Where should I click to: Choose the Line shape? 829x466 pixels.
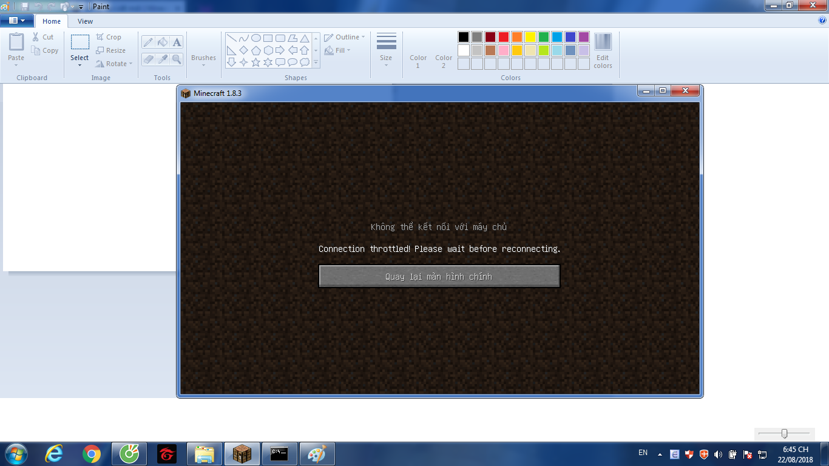point(231,38)
